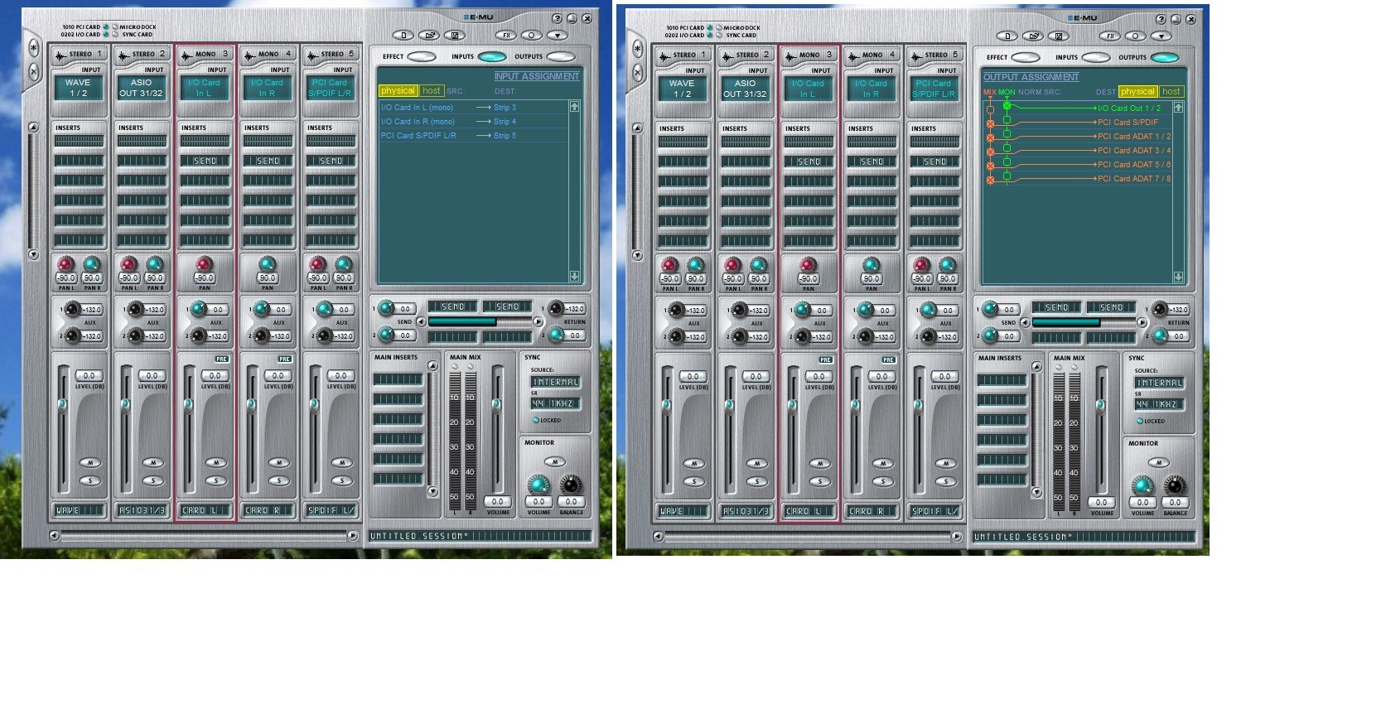This screenshot has height=709, width=1386.
Task: Open FX palette button in right window
Action: tap(1110, 36)
